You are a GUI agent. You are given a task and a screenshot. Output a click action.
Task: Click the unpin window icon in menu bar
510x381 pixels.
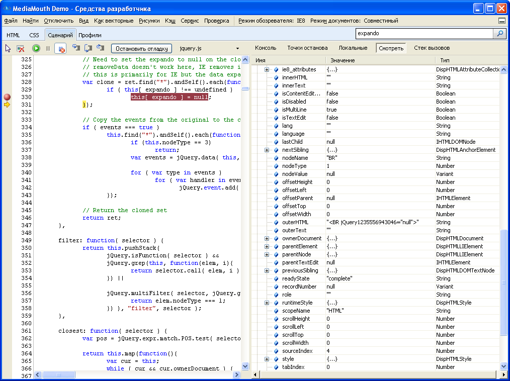pos(501,21)
